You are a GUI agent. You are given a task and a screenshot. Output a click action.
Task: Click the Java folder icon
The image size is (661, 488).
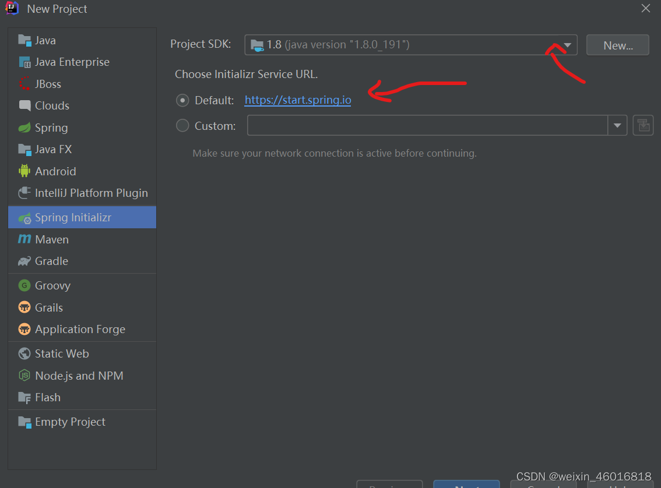[24, 40]
